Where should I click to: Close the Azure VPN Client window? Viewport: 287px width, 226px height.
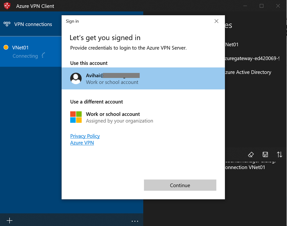point(278,6)
